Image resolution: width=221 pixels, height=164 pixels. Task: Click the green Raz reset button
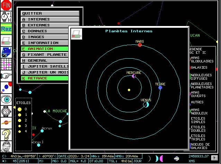[6, 29]
